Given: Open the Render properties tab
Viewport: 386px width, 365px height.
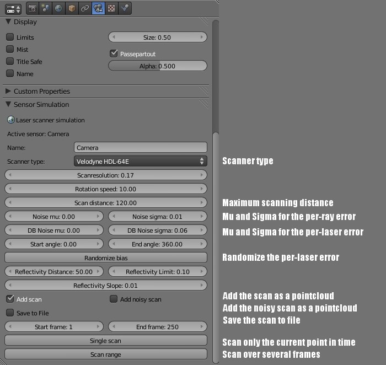Looking at the screenshot, I should pos(32,8).
